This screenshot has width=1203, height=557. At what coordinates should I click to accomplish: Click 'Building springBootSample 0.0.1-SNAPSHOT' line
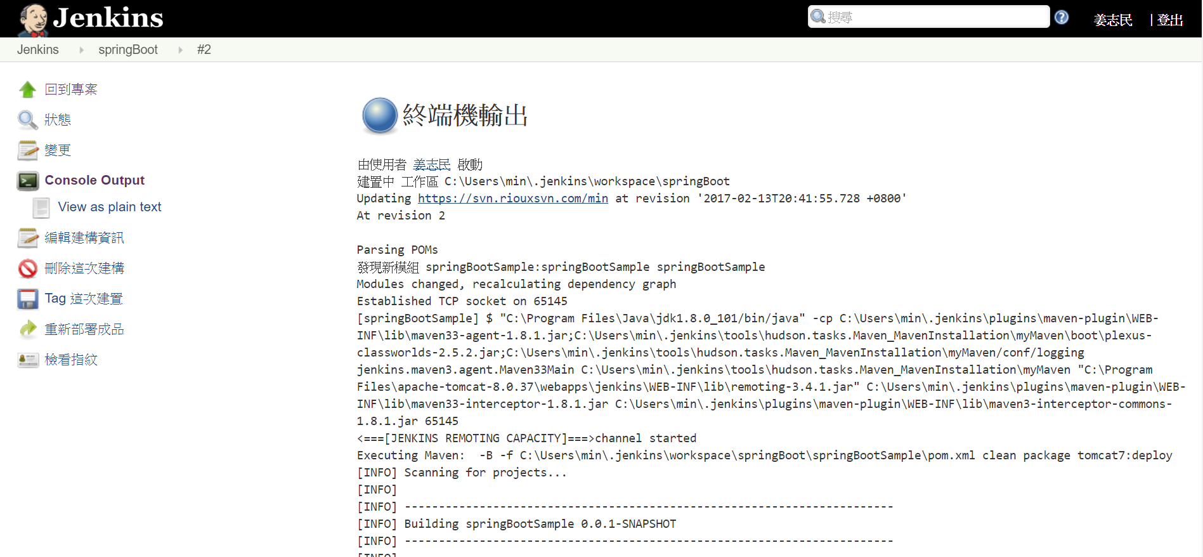[517, 524]
